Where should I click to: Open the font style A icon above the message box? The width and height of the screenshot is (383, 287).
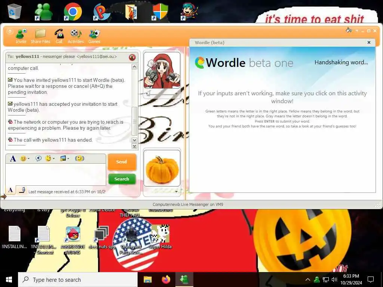coord(13,158)
